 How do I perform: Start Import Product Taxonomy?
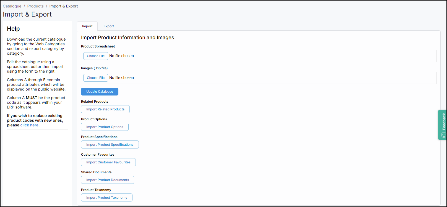pyautogui.click(x=106, y=198)
